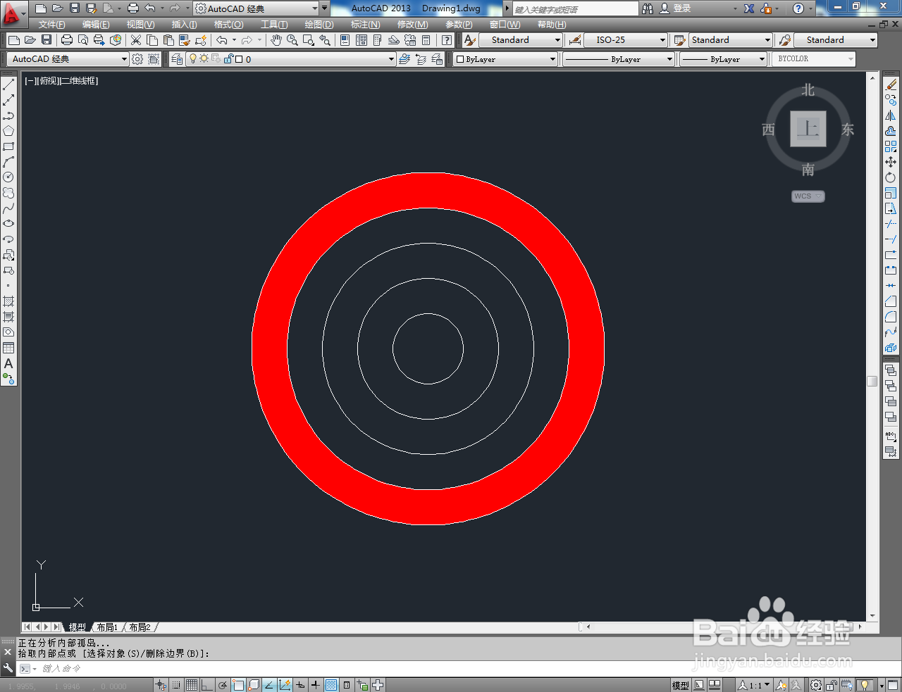Expand the AutoCAD 经典 workspace dropdown

click(124, 59)
